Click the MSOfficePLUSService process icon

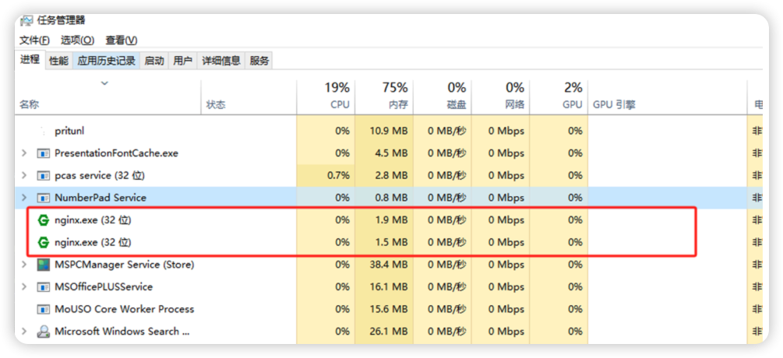[44, 287]
